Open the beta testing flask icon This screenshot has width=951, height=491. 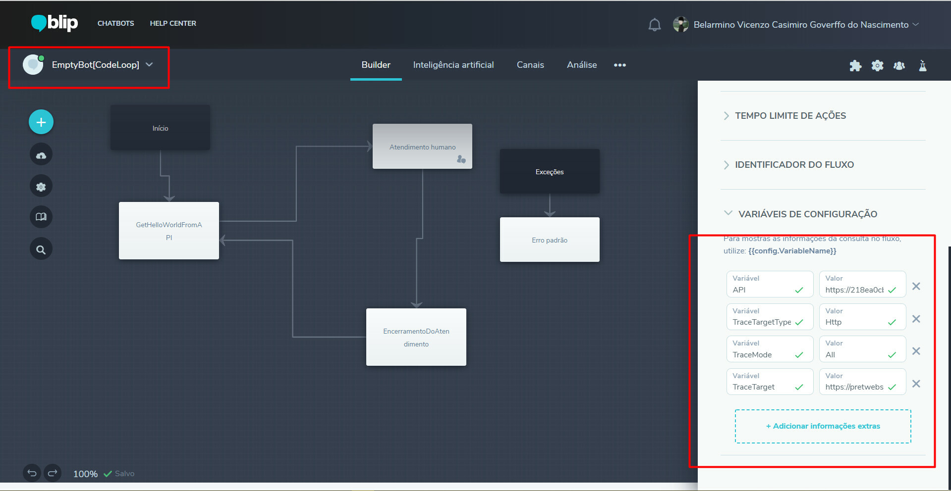pyautogui.click(x=922, y=65)
